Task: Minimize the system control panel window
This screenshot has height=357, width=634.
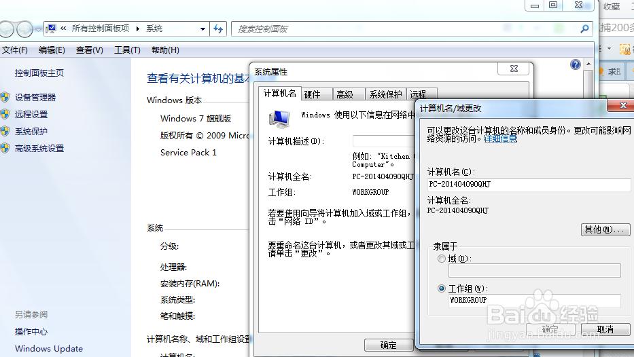Action: click(535, 5)
